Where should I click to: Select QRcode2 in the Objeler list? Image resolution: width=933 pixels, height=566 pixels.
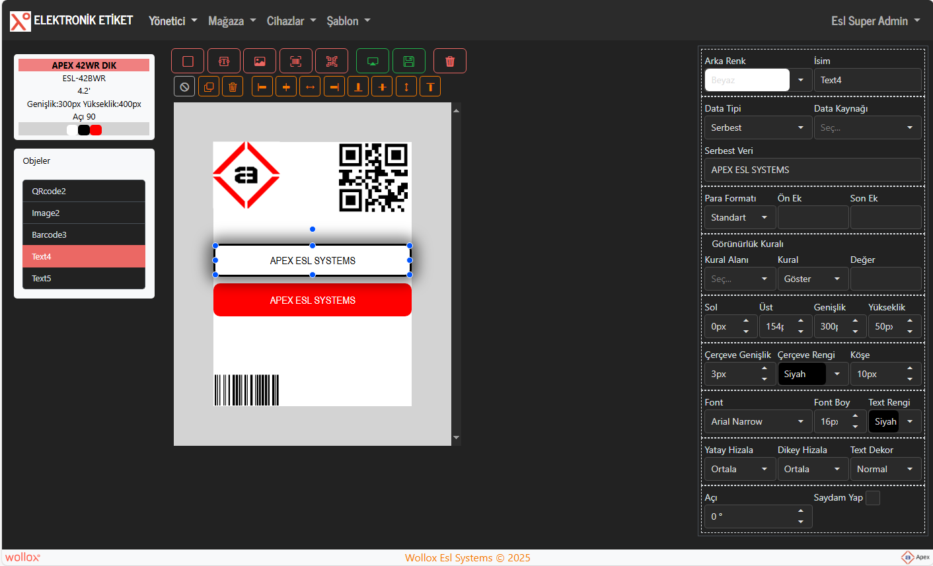coord(84,191)
